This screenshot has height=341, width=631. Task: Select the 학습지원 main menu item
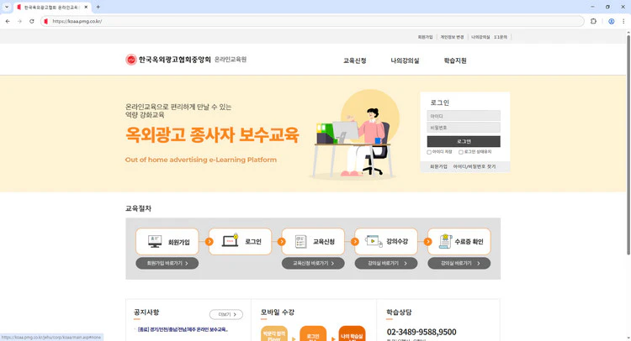click(x=455, y=60)
